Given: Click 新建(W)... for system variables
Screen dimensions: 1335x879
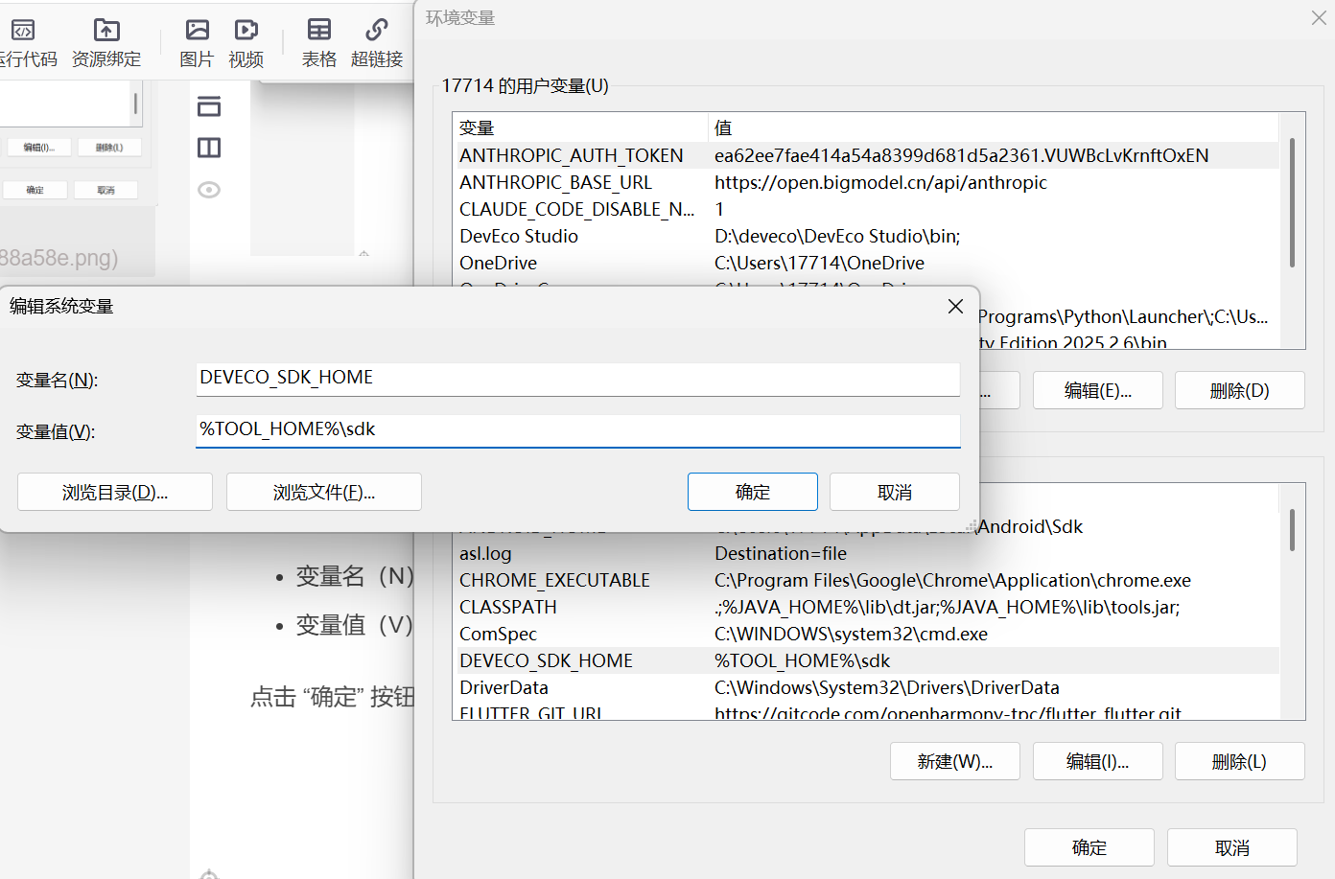Looking at the screenshot, I should tap(955, 761).
